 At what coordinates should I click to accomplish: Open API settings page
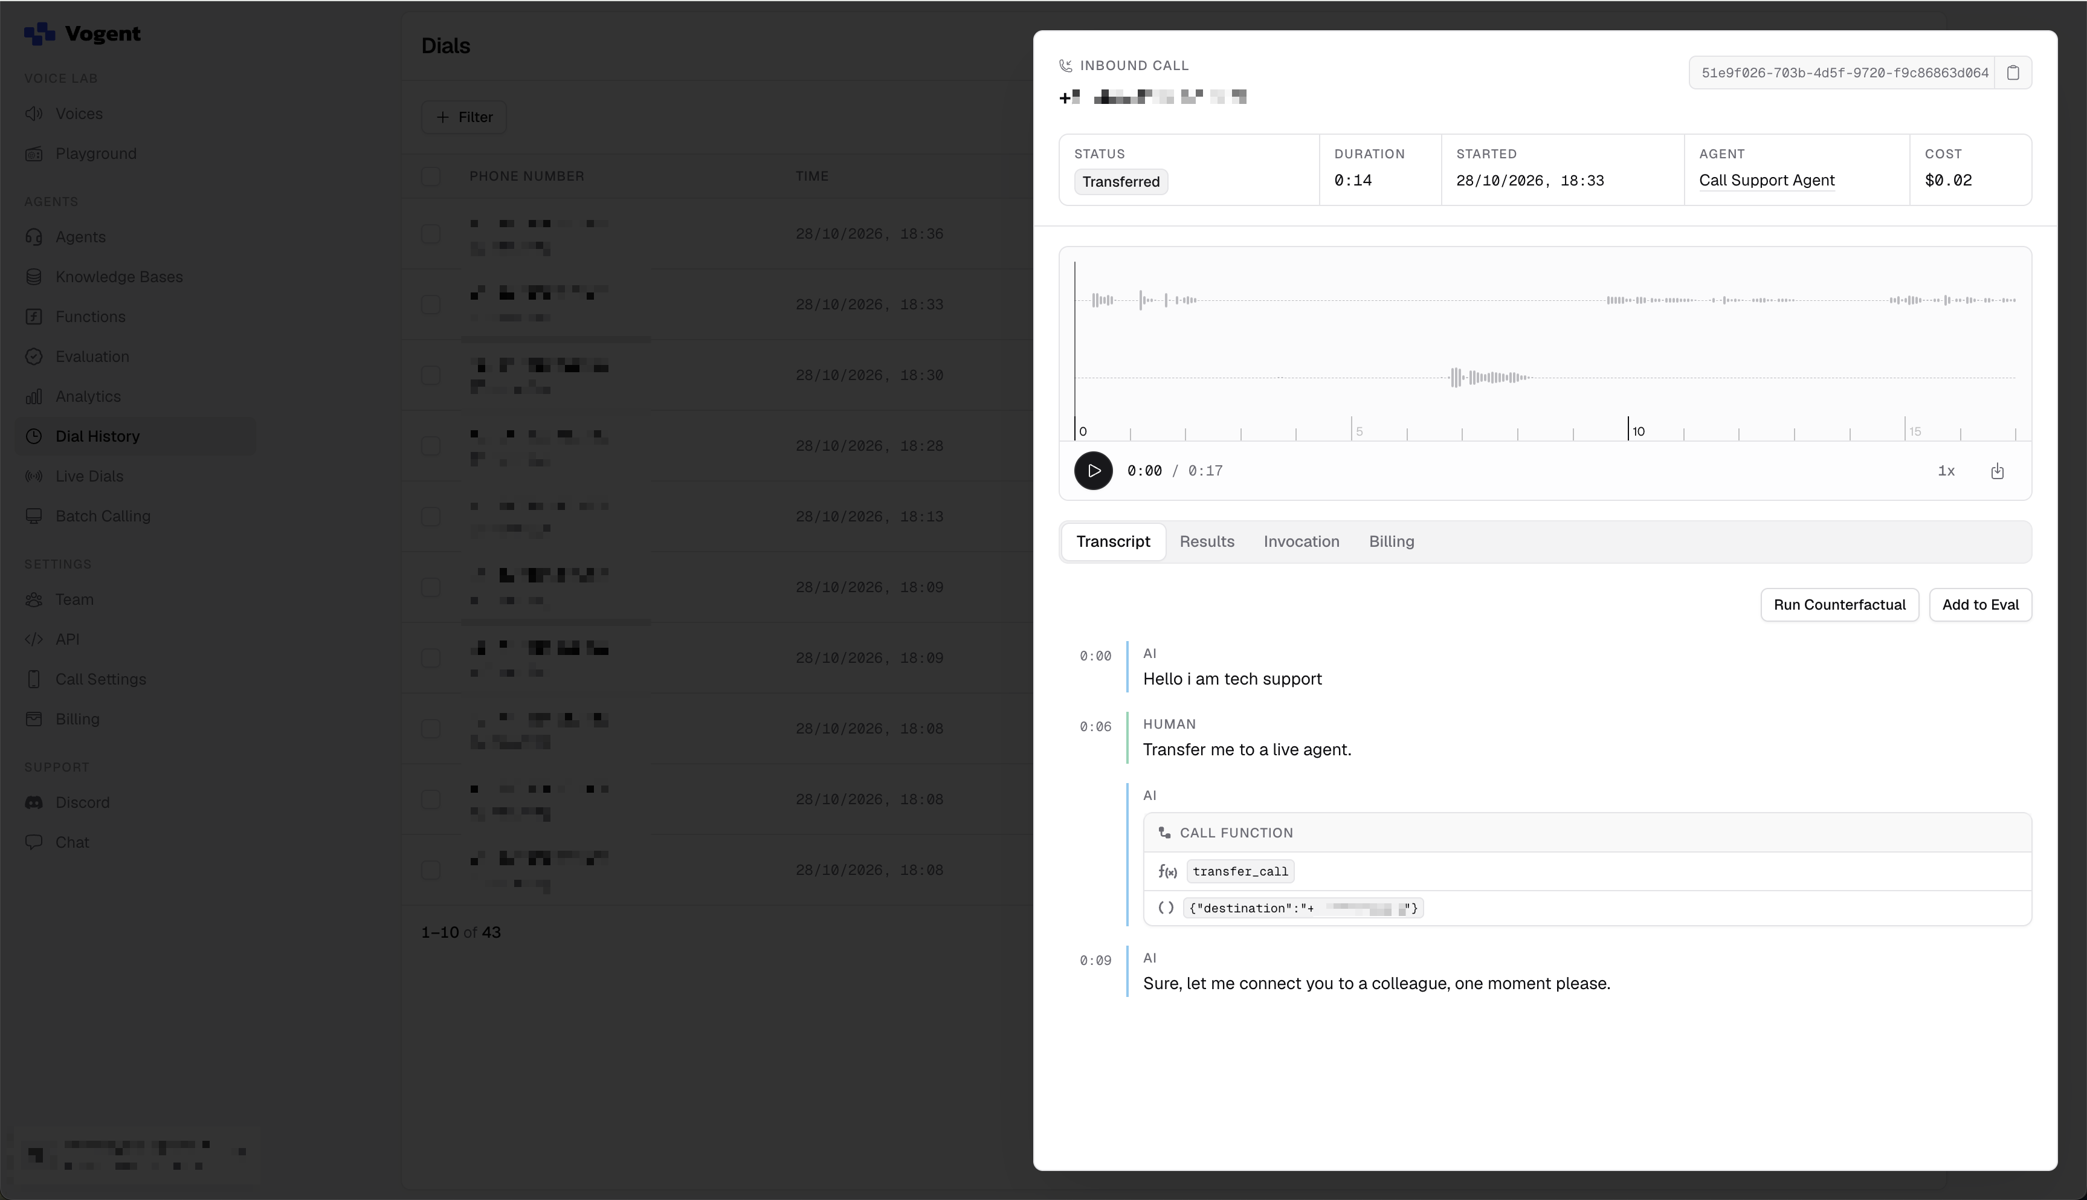pyautogui.click(x=52, y=639)
